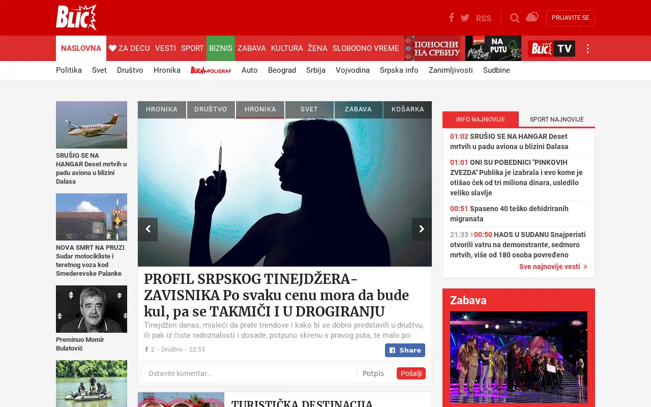651x407 pixels.
Task: Open the Slobodno vreme menu item
Action: (366, 48)
